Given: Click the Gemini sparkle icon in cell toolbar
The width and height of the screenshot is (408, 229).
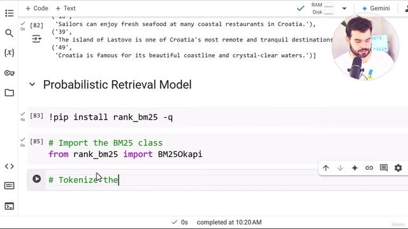Looking at the screenshot, I should point(354,168).
